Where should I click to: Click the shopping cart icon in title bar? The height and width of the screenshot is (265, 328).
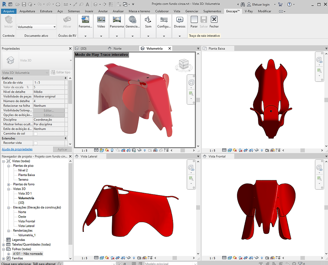pyautogui.click(x=280, y=4)
